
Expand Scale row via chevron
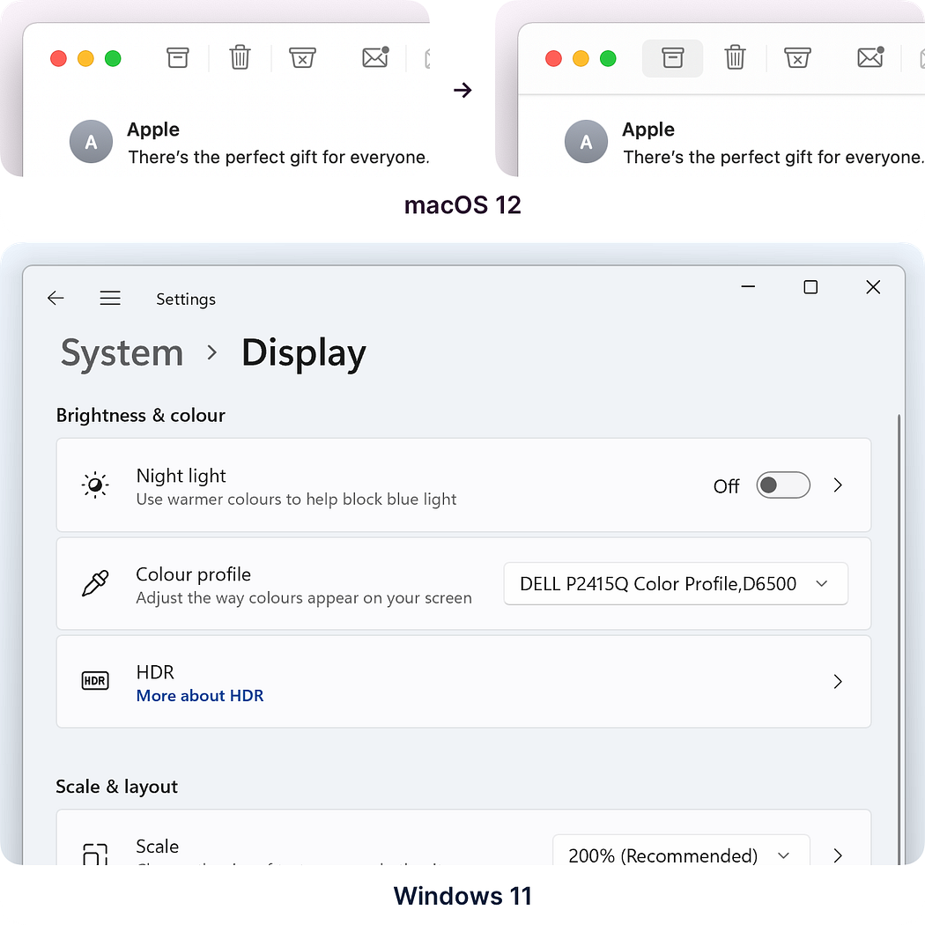(x=838, y=855)
